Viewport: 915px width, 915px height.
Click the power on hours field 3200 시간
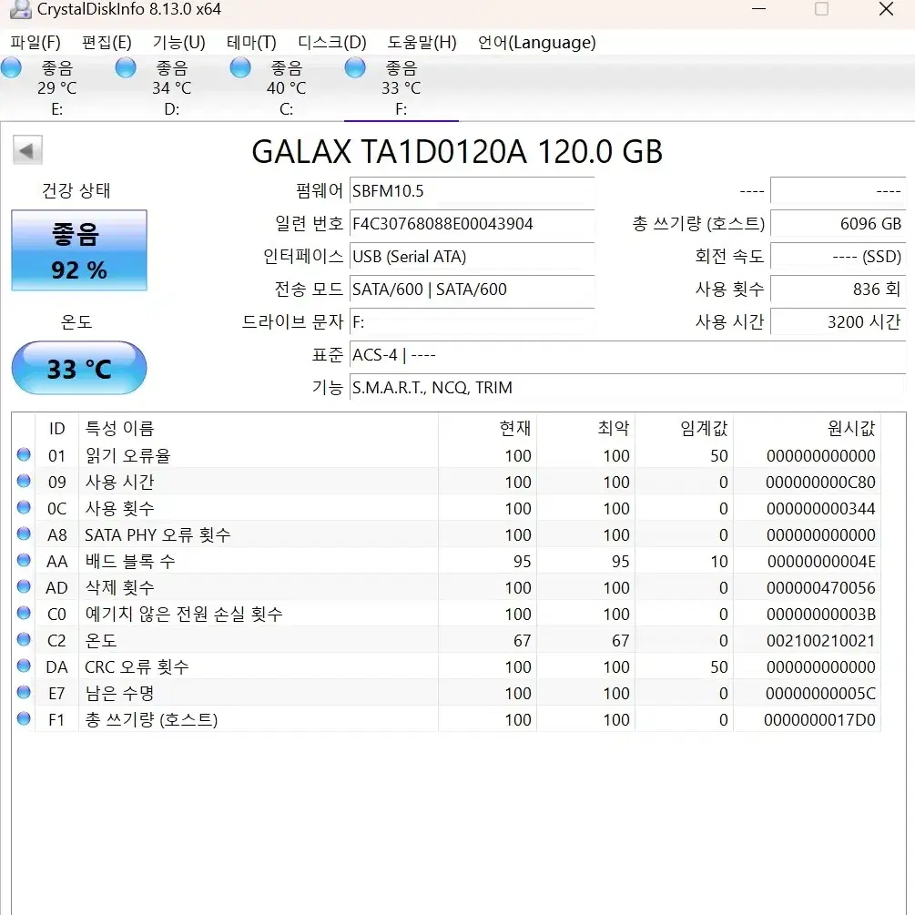pyautogui.click(x=838, y=321)
